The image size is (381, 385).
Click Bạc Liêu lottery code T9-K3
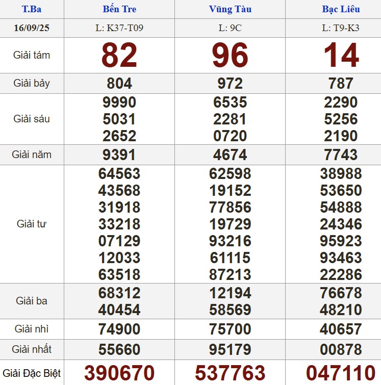[341, 28]
